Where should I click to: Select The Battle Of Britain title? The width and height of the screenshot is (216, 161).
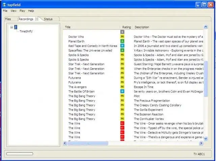pyautogui.click(x=81, y=91)
